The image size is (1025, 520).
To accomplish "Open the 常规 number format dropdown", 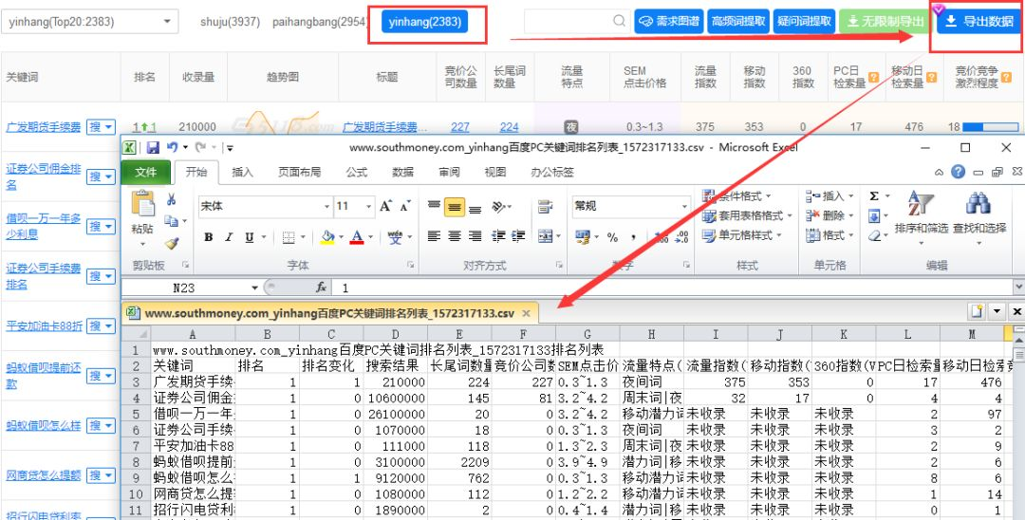I will point(684,207).
